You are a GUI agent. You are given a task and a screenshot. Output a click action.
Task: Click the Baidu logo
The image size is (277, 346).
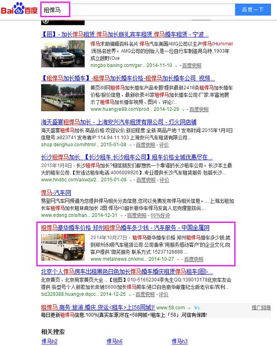[x=19, y=8]
